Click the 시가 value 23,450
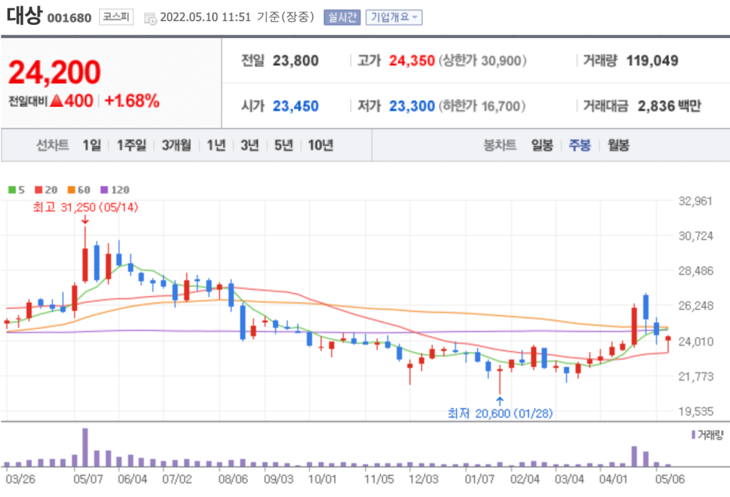The width and height of the screenshot is (730, 497). (296, 106)
